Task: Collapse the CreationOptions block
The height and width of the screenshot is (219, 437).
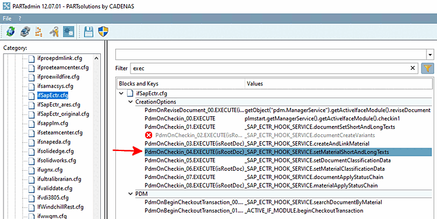Action: tap(131, 102)
